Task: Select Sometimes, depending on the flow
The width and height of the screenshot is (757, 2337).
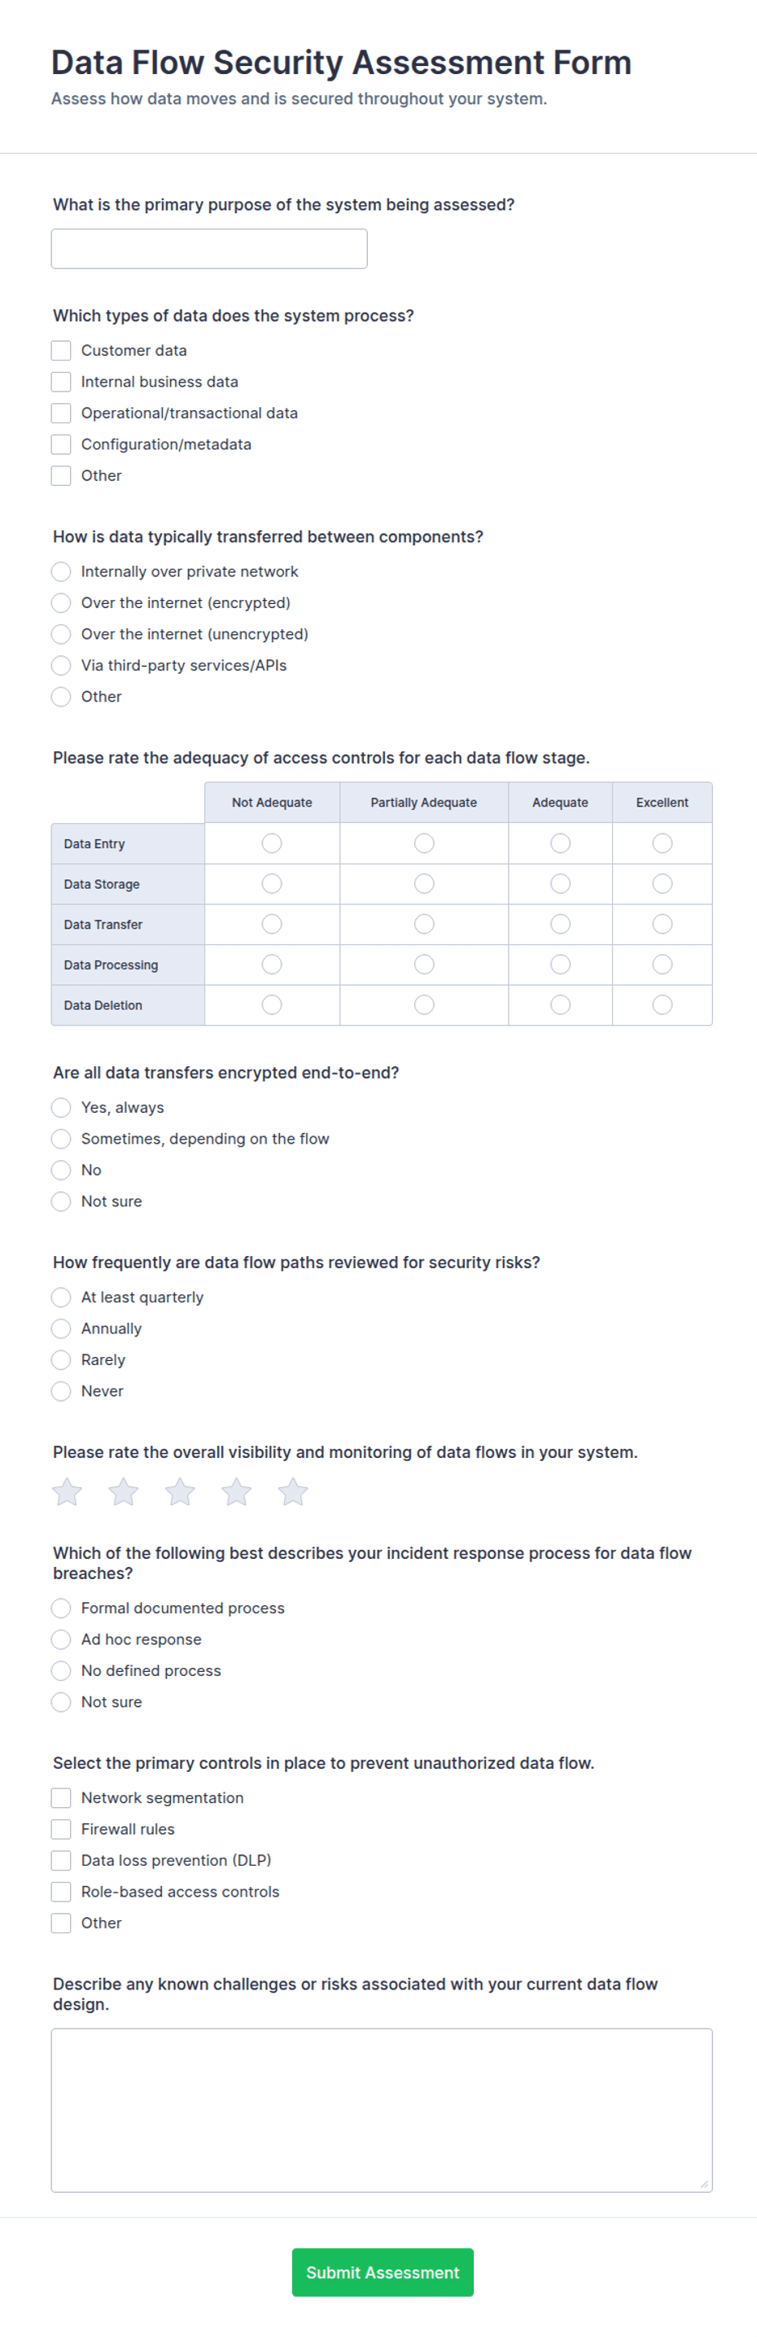Action: tap(61, 1140)
